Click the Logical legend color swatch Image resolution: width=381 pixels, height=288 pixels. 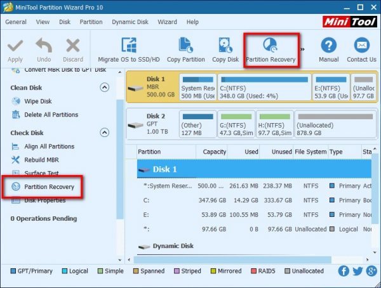point(65,271)
